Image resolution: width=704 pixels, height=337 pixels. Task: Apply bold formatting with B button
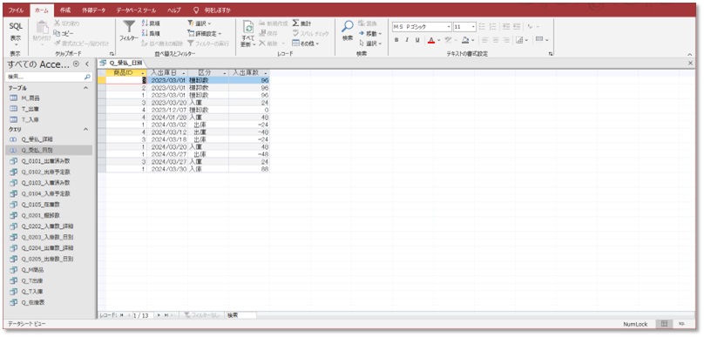(x=396, y=40)
